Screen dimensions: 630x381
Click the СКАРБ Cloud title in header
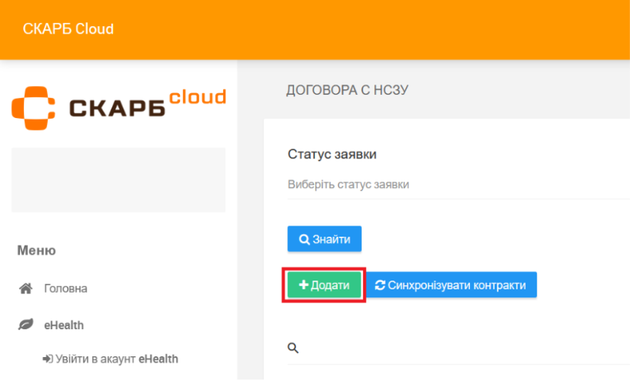68,29
